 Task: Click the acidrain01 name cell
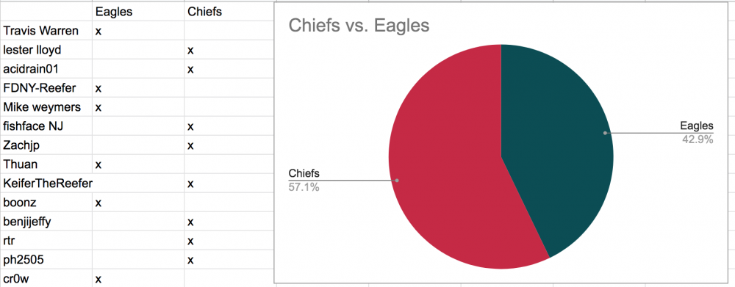click(x=46, y=69)
